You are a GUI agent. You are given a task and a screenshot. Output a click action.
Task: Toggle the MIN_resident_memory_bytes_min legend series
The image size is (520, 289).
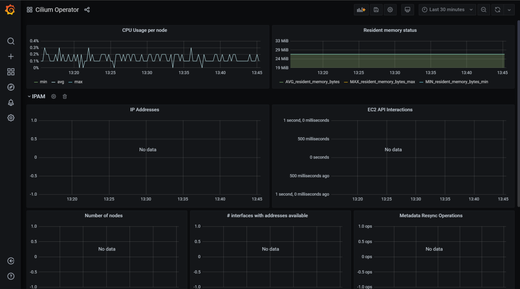454,82
